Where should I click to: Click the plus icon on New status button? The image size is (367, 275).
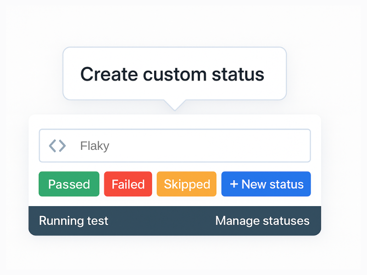234,184
